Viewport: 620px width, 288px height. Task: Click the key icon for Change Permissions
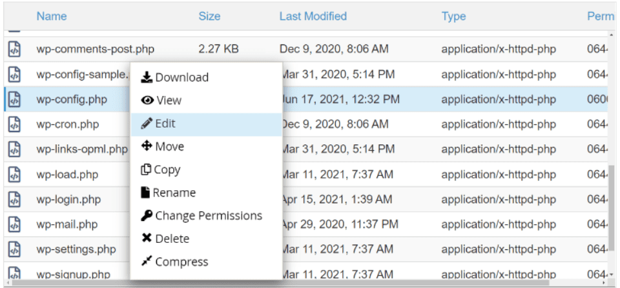(147, 216)
